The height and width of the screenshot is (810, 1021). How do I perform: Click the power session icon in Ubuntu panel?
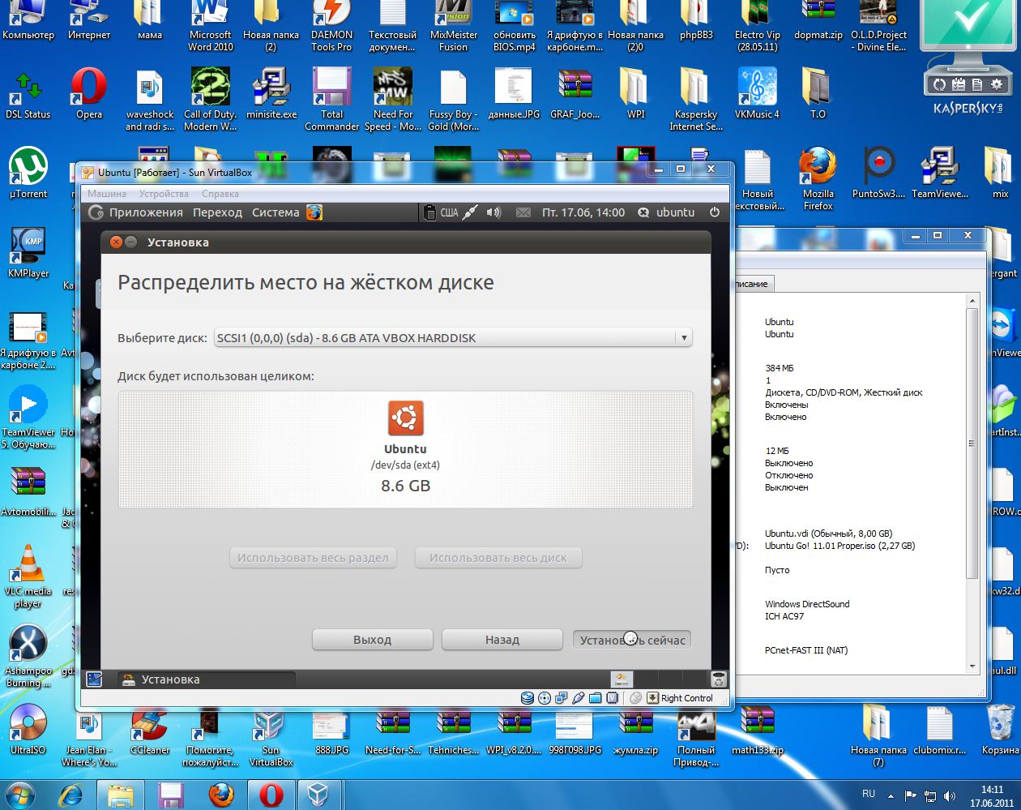tap(715, 212)
